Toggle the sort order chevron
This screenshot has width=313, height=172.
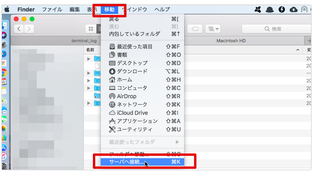tap(298, 50)
